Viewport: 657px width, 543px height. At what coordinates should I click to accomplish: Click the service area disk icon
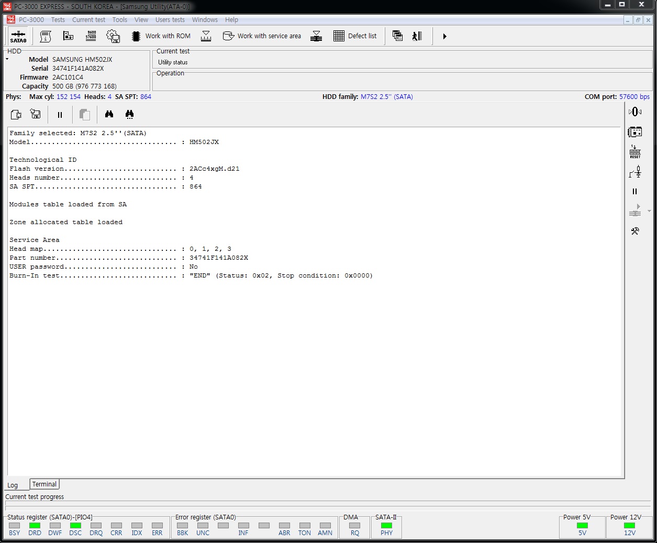228,36
